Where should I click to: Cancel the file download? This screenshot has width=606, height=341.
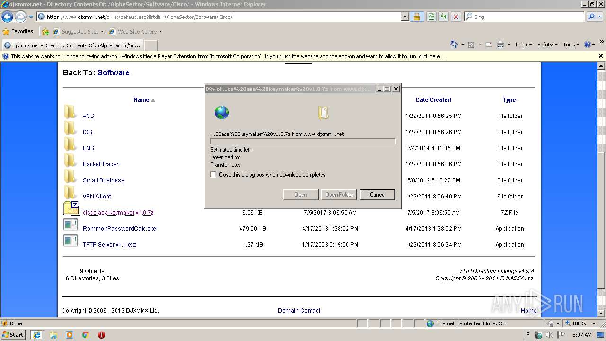pyautogui.click(x=377, y=195)
